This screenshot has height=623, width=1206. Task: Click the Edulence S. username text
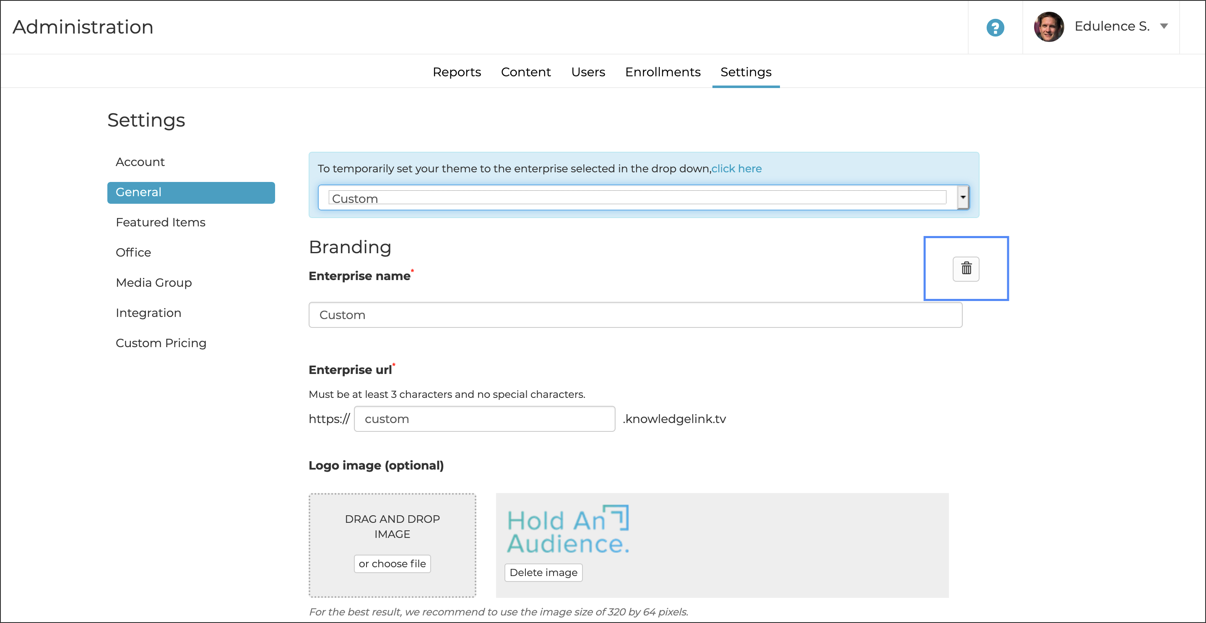pos(1111,26)
